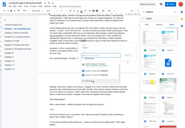Image resolution: width=185 pixels, height=128 pixels.
Task: Click the Share button
Action: tap(170, 4)
